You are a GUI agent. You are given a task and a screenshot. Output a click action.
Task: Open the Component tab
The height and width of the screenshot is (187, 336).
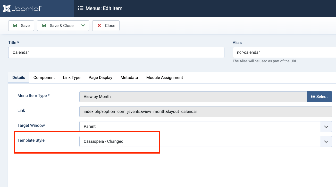44,78
